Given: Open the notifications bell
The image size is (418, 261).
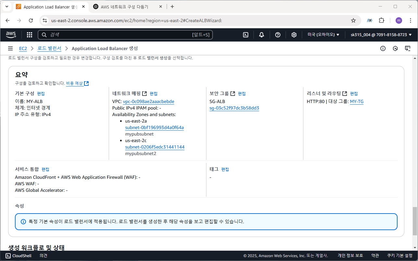Looking at the screenshot, I should click(x=262, y=35).
